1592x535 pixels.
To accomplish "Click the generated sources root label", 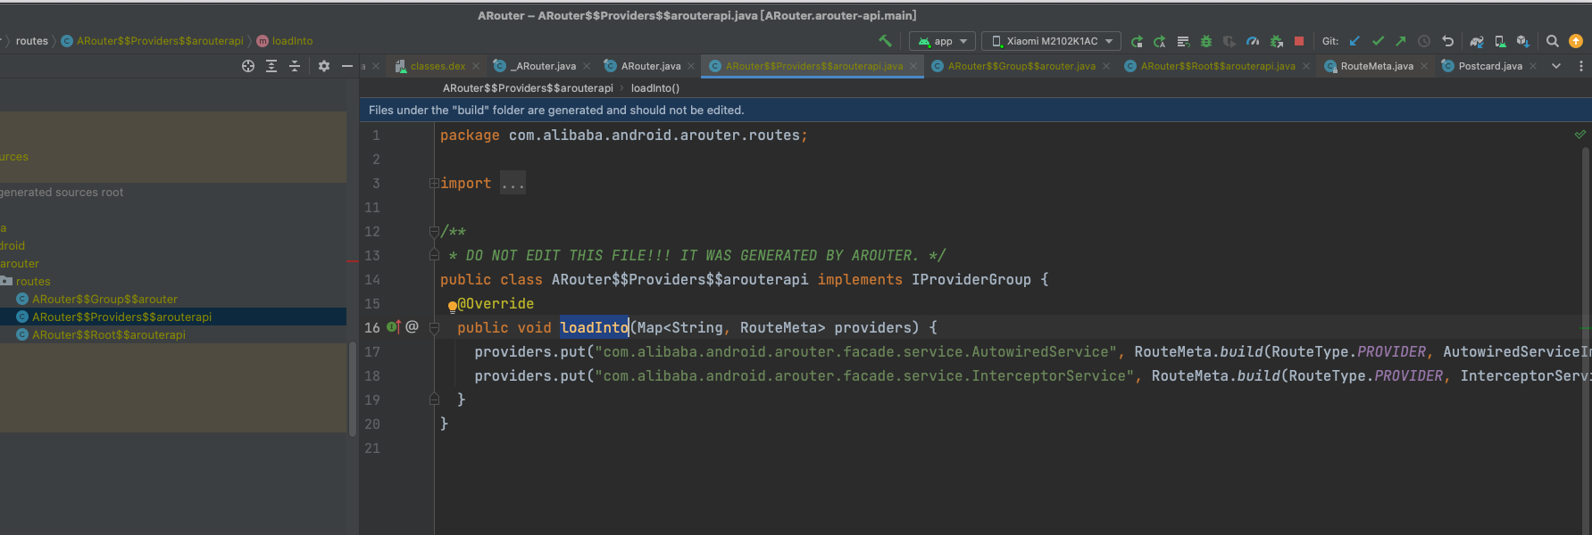I will 62,192.
